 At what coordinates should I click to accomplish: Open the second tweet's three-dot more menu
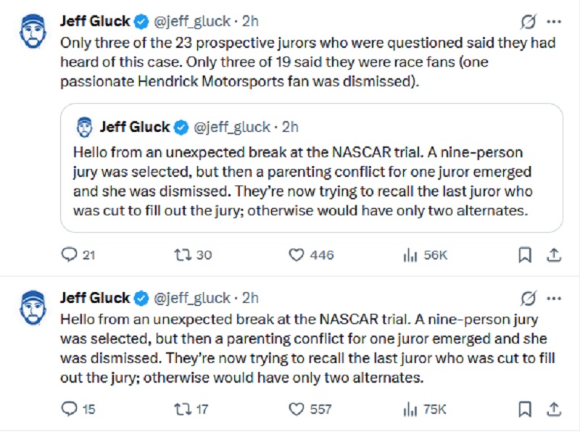554,298
